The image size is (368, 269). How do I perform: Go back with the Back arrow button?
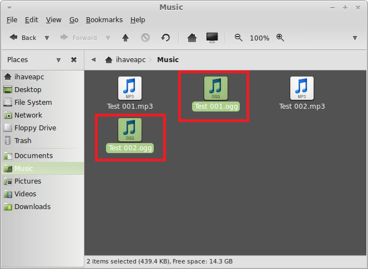pos(23,38)
